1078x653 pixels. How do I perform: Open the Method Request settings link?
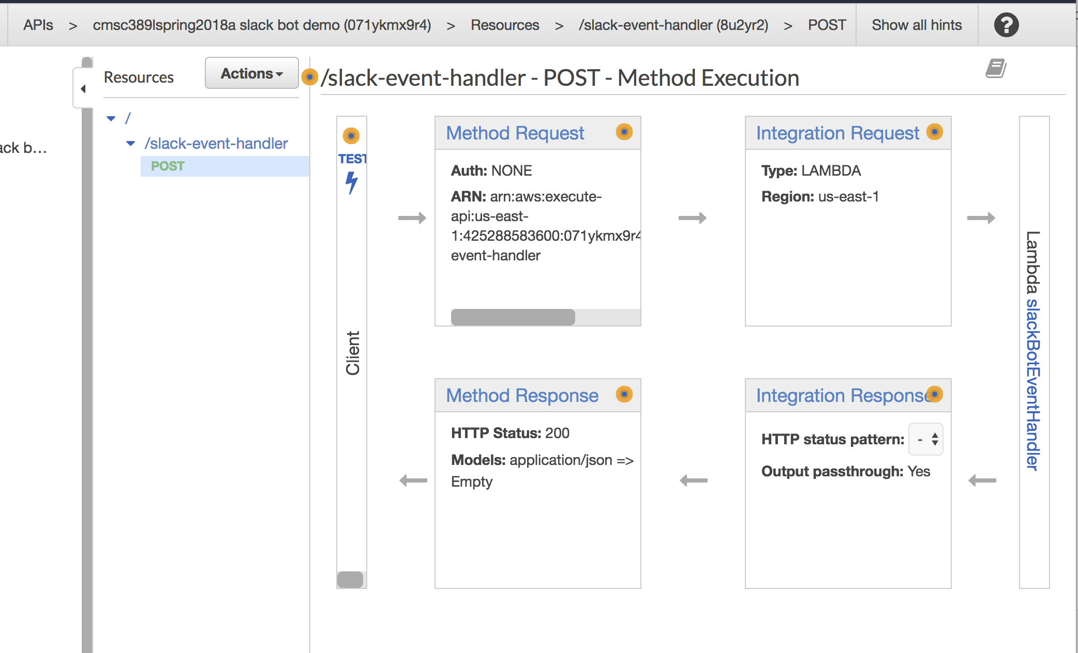click(515, 133)
